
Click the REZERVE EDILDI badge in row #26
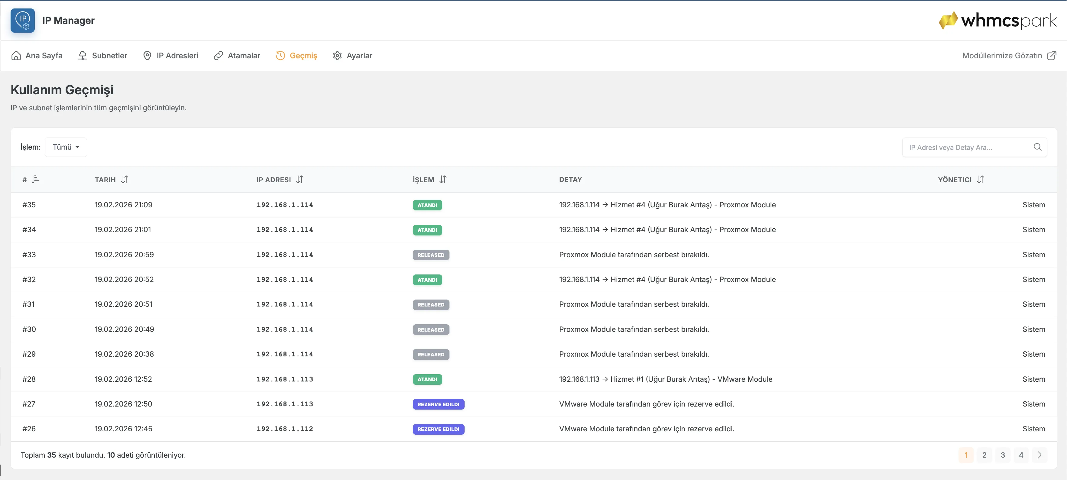pyautogui.click(x=438, y=429)
